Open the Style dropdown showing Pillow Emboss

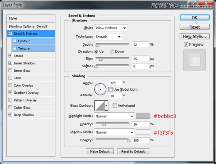[x=111, y=28]
